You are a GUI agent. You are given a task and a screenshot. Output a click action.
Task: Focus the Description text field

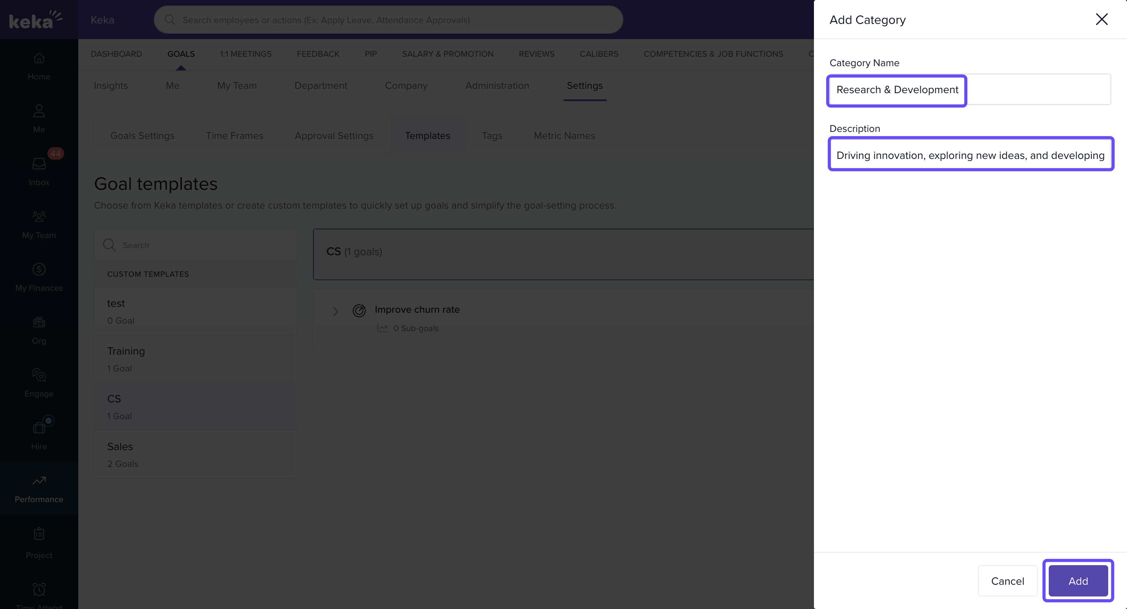970,155
